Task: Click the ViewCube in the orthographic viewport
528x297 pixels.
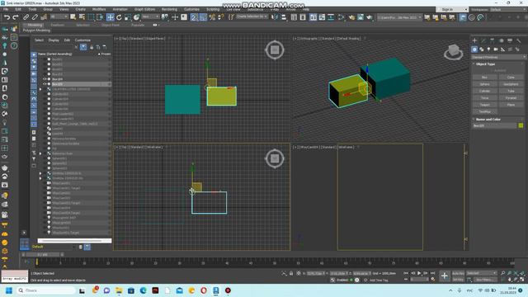Action: coord(453,52)
